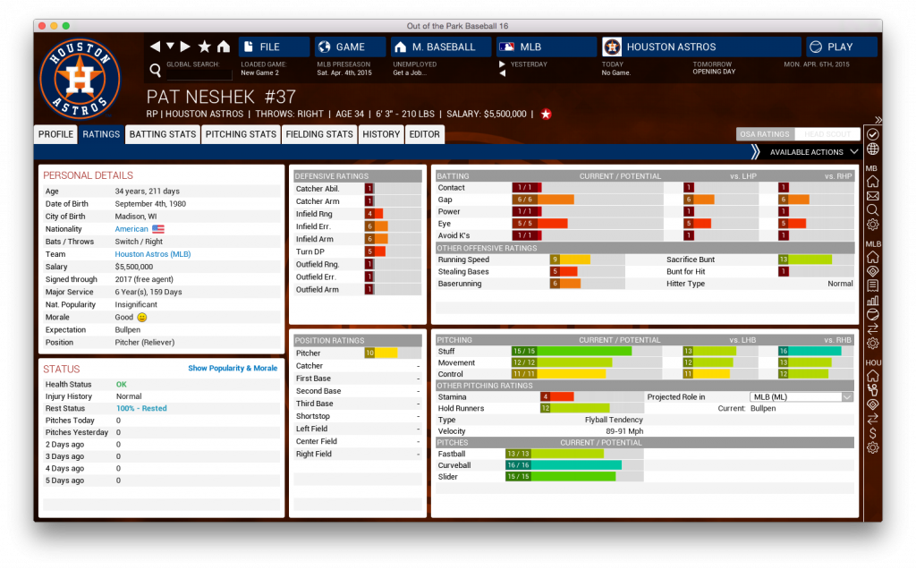
Task: Click the upper arrow beside YESTERDAY
Action: click(502, 64)
